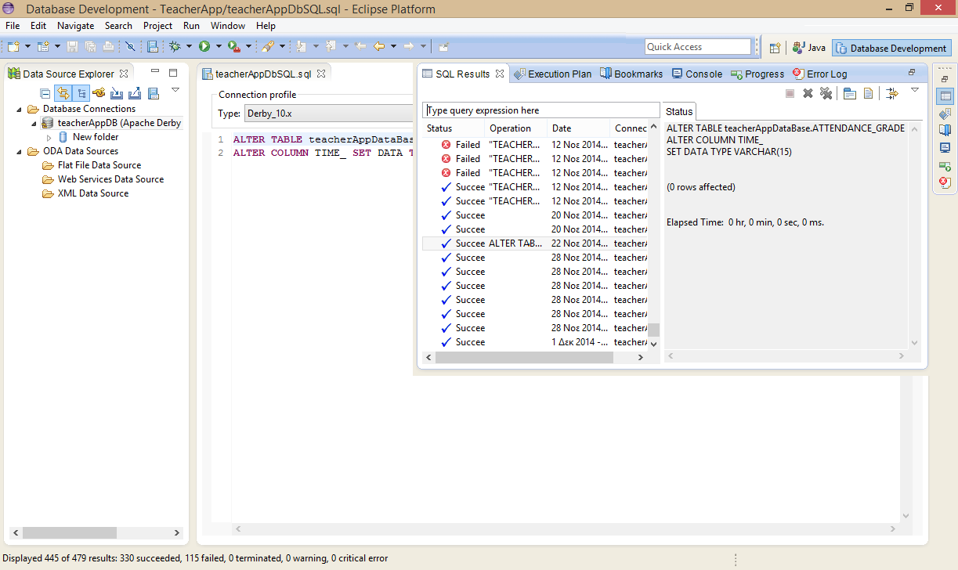Image resolution: width=958 pixels, height=570 pixels.
Task: Collapse the ODA Data Sources tree node
Action: pyautogui.click(x=20, y=151)
